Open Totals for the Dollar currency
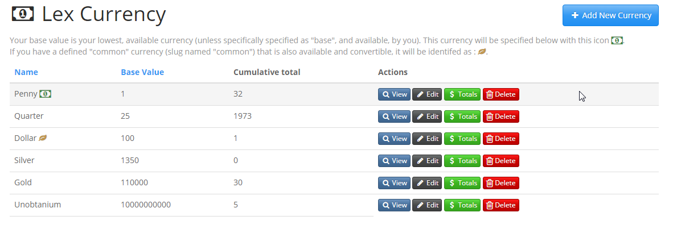Viewport: 677px width, 233px height. tap(462, 139)
